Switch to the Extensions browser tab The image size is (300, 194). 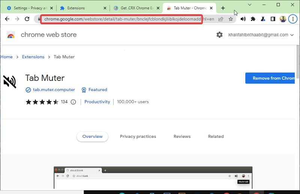[x=82, y=8]
